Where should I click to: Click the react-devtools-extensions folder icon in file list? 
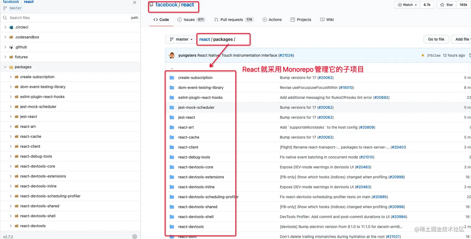click(x=172, y=177)
